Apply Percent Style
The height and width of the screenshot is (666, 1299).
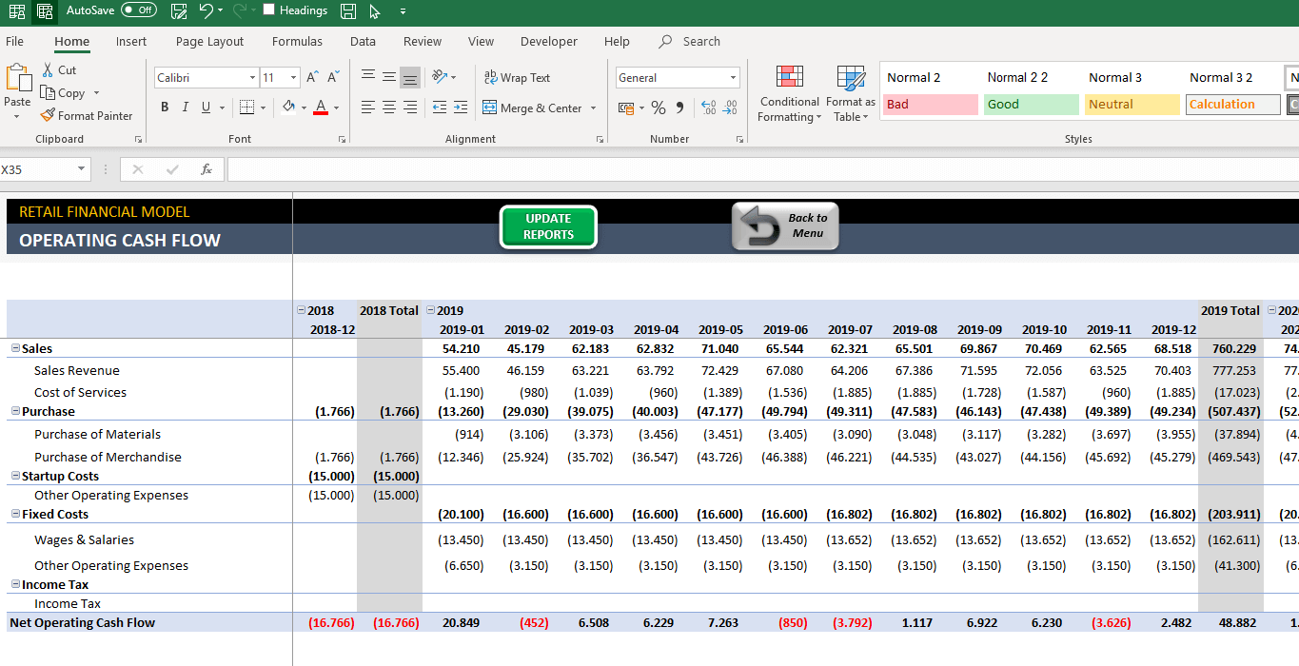click(658, 108)
